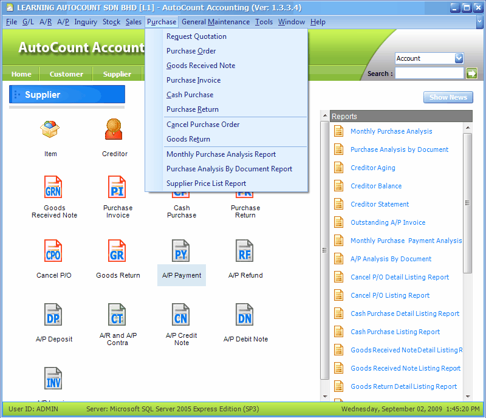Click the Purchase Analysis by Document icon
The height and width of the screenshot is (418, 486).
pyautogui.click(x=338, y=149)
